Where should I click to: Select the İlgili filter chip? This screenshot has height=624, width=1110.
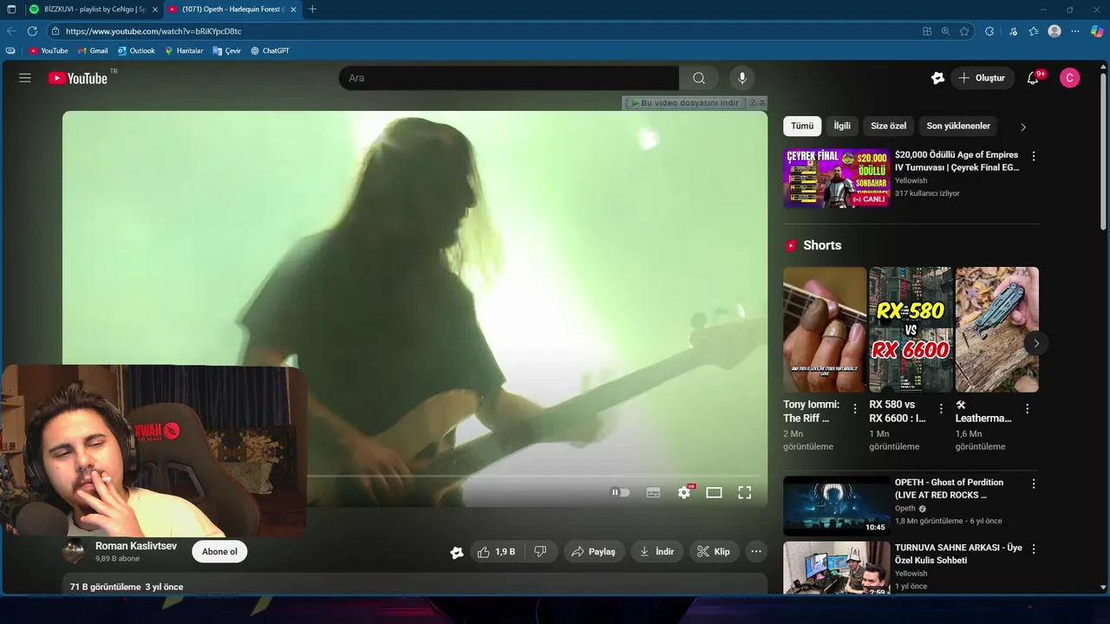842,126
